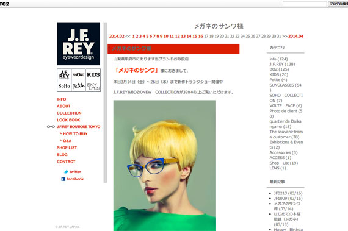This screenshot has height=231, width=348.
Task: Open calendar day 16 posts
Action: 201,36
